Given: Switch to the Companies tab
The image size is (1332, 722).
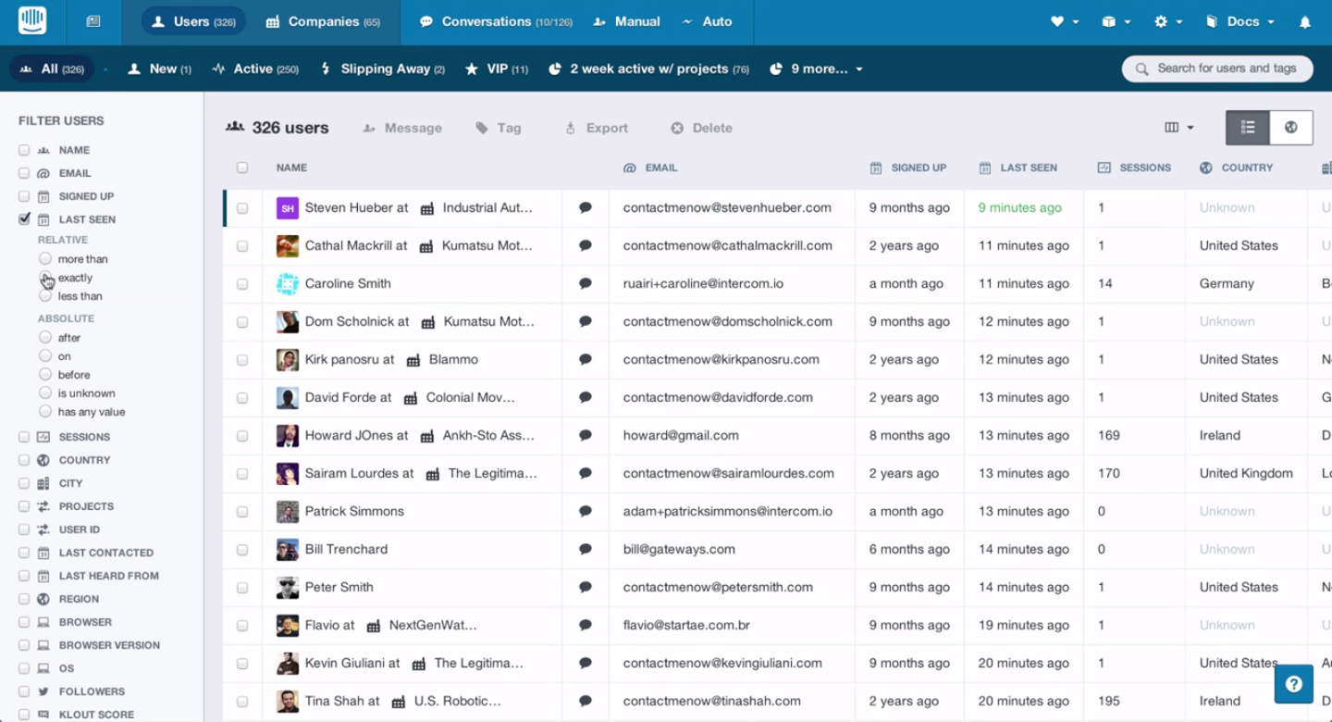Looking at the screenshot, I should click(323, 22).
